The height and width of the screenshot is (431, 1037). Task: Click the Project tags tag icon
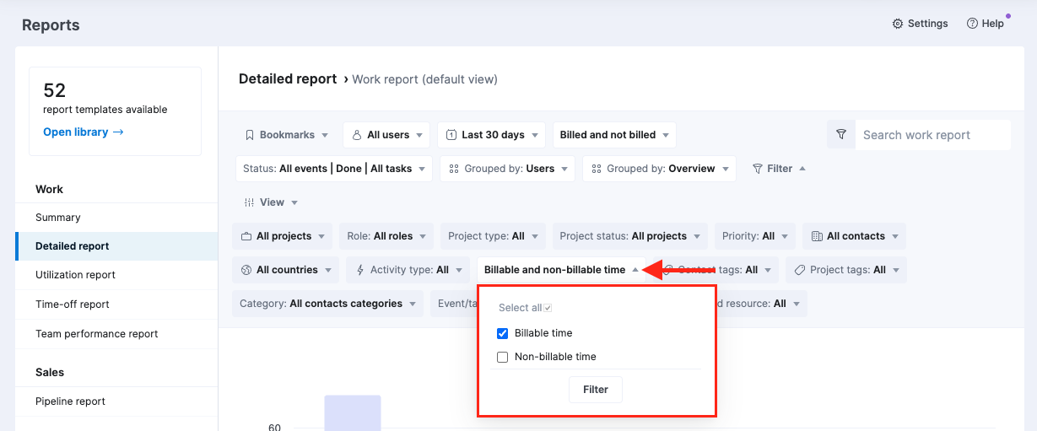pyautogui.click(x=799, y=270)
